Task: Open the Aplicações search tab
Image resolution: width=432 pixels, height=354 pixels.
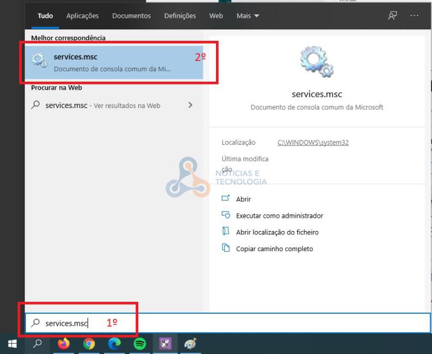Action: click(82, 16)
